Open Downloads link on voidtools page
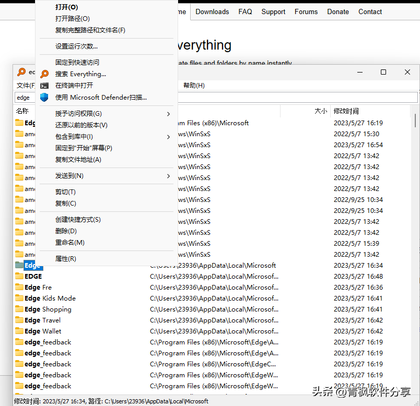The height and width of the screenshot is (406, 420). tap(212, 12)
